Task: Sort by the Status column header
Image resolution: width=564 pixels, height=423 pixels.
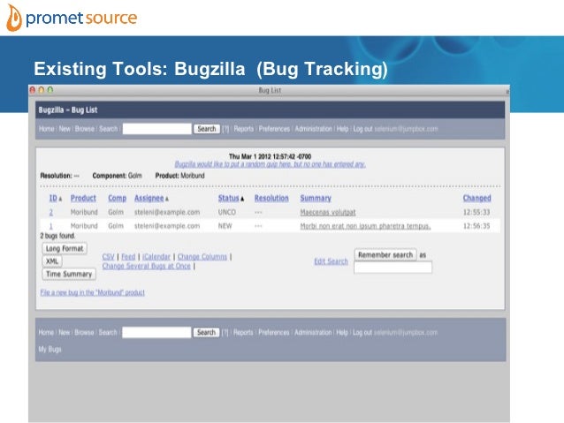Action: coord(228,199)
